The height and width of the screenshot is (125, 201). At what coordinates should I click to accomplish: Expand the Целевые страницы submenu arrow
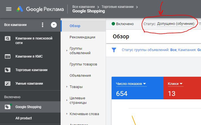pyautogui.click(x=67, y=100)
